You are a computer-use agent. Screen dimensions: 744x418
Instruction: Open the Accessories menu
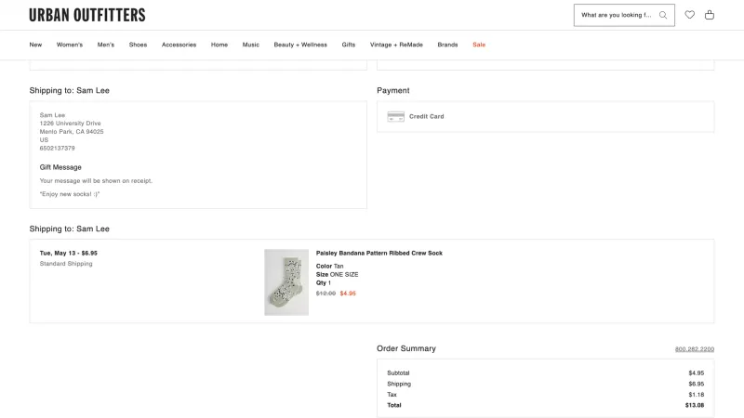(x=179, y=45)
